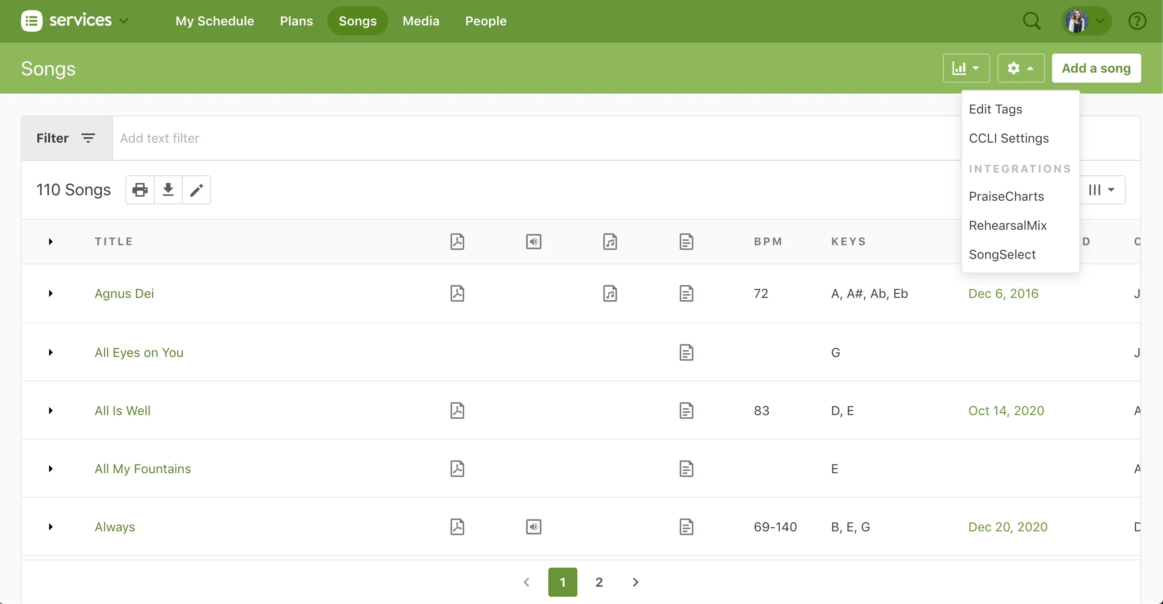The height and width of the screenshot is (604, 1163).
Task: Open the help question mark
Action: [1138, 21]
